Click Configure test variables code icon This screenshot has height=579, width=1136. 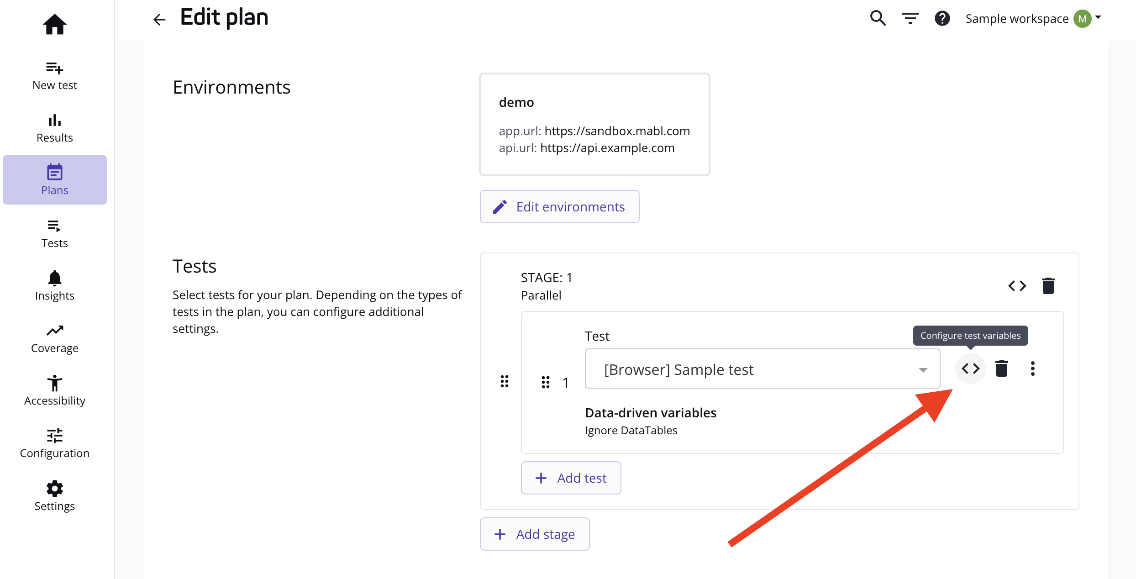[x=970, y=368]
